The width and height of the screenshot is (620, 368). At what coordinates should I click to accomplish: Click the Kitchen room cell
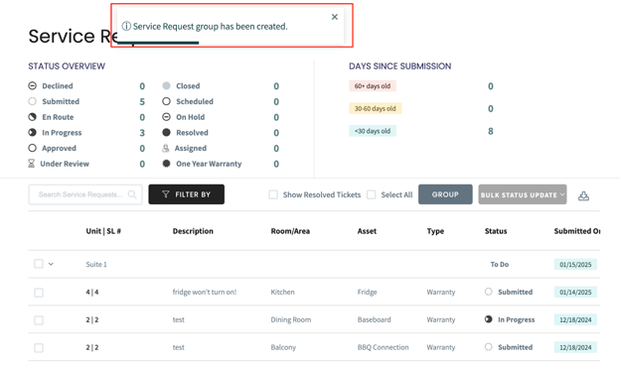coord(283,292)
